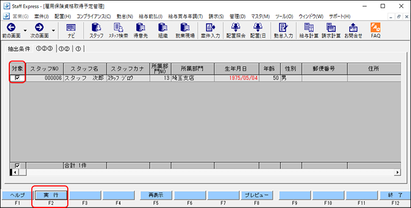Click the menu bar document icon
411x208 pixels.
pyautogui.click(x=7, y=16)
